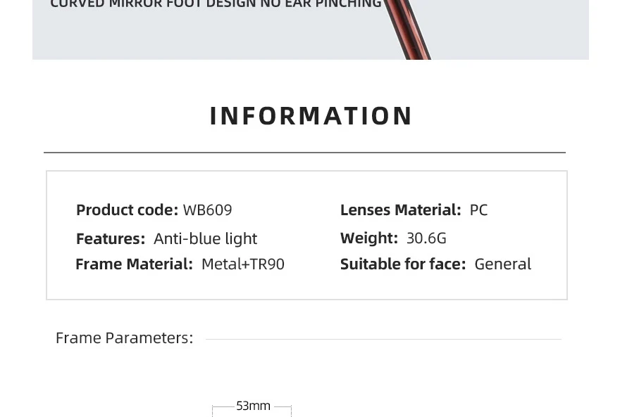Click the 53mm dimension label
620x417 pixels.
coord(253,406)
